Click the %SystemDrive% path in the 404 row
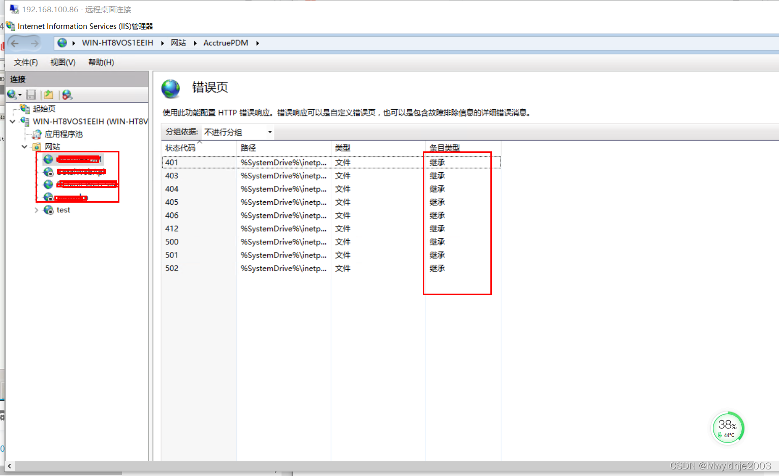Screen dimensions: 779x476 (x=284, y=189)
